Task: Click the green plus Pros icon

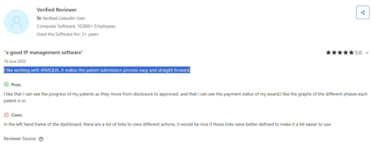Action: [x=6, y=85]
